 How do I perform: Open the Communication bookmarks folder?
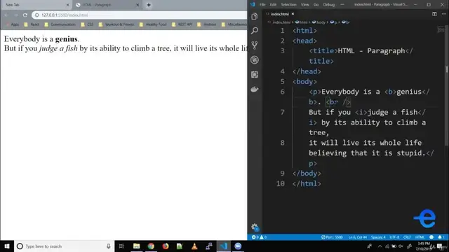[x=60, y=24]
